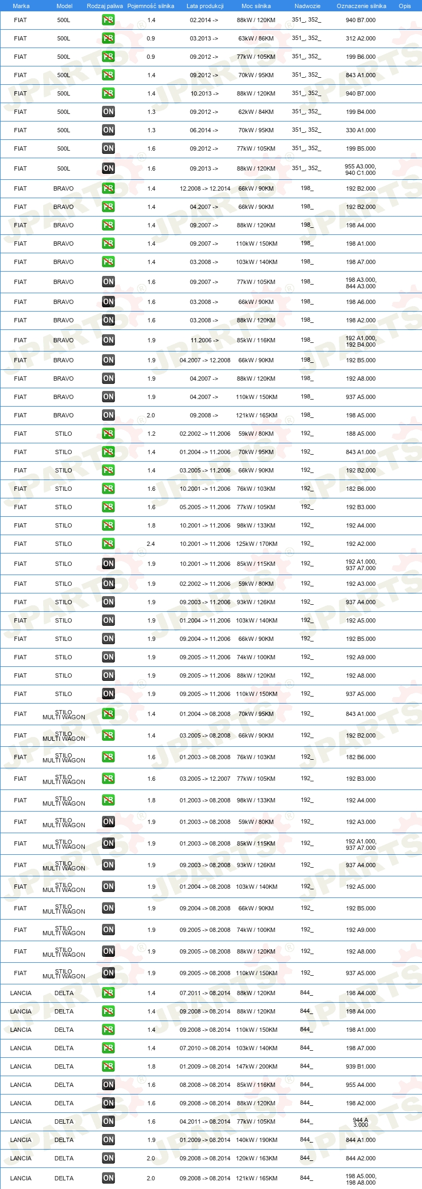This screenshot has width=422, height=1189.
Task: Select the ON icon for Bravo 2.0 121kW / 165KM
Action: 108,415
